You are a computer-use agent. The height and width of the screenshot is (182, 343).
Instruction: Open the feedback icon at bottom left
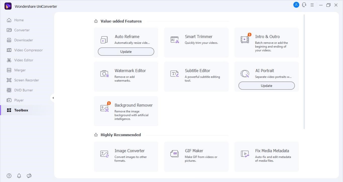[29, 176]
